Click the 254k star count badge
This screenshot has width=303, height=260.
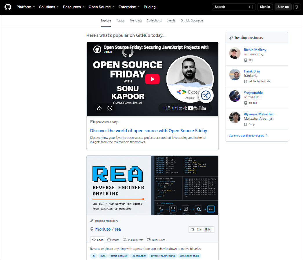click(207, 230)
